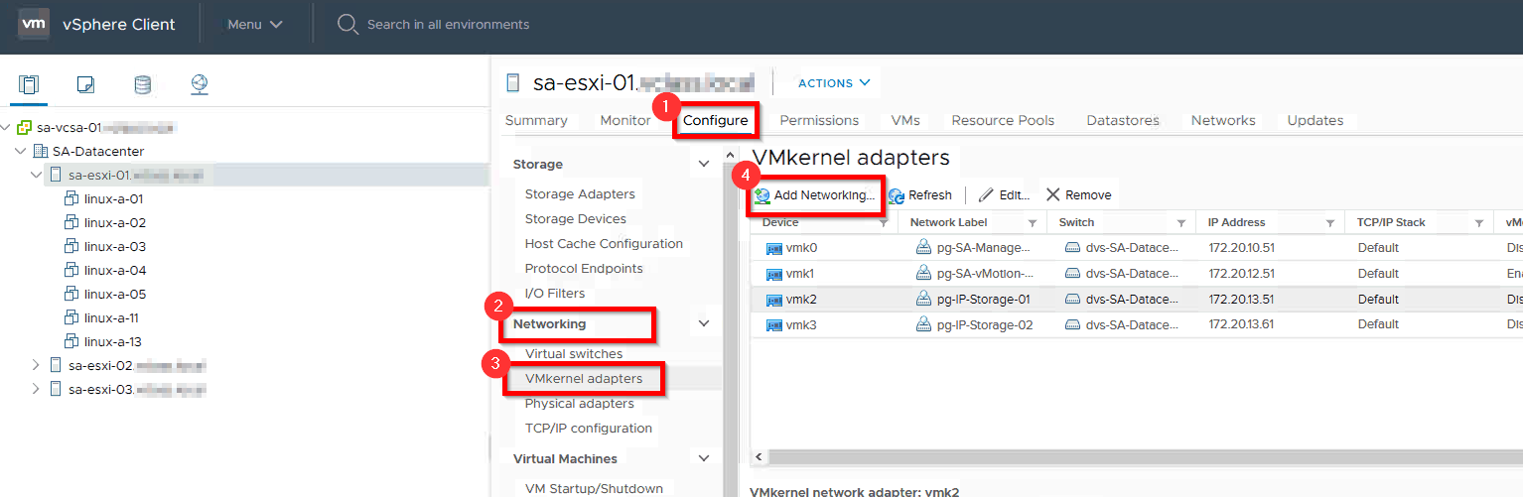
Task: Open the Permissions tab
Action: (819, 120)
